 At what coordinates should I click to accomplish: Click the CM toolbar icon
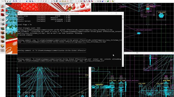[105, 1]
